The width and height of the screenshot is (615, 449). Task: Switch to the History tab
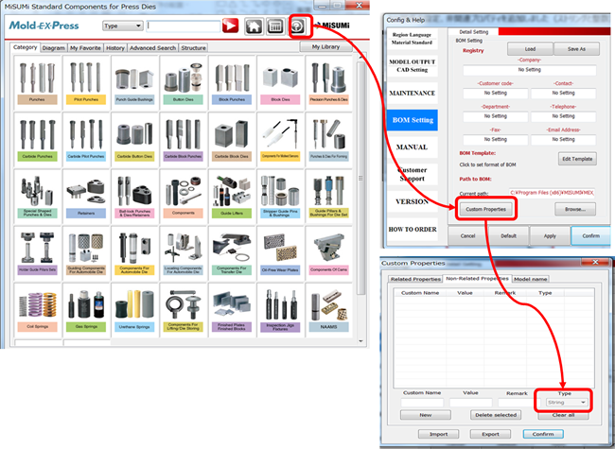[114, 48]
